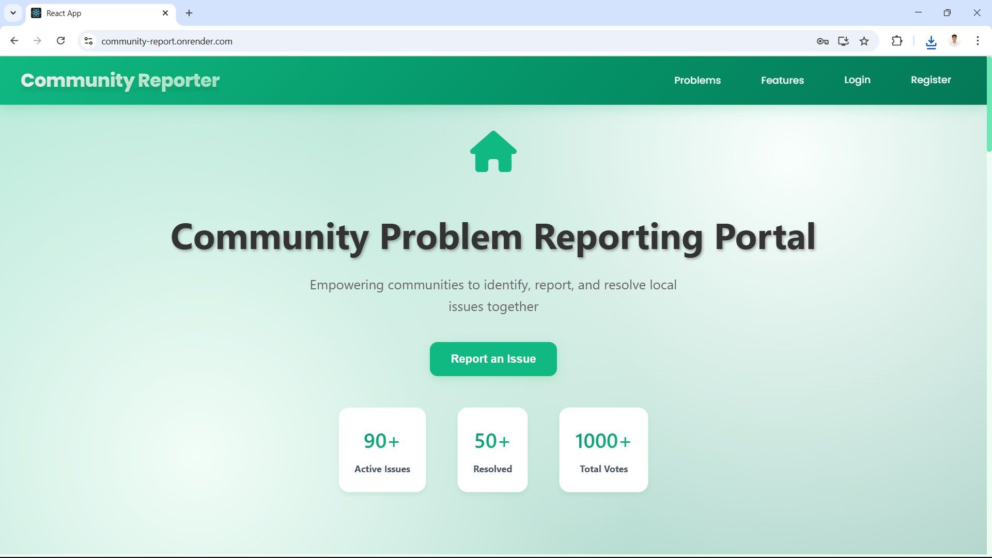The image size is (992, 558).
Task: Click the install app icon
Action: (x=843, y=41)
